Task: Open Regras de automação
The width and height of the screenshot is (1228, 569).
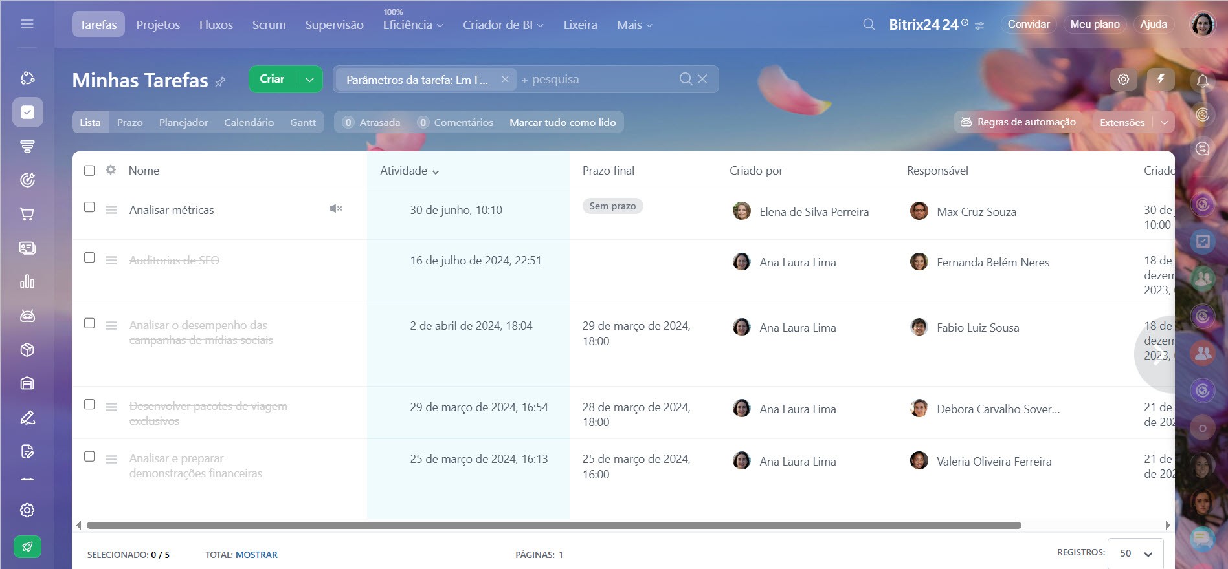Action: pos(1018,122)
